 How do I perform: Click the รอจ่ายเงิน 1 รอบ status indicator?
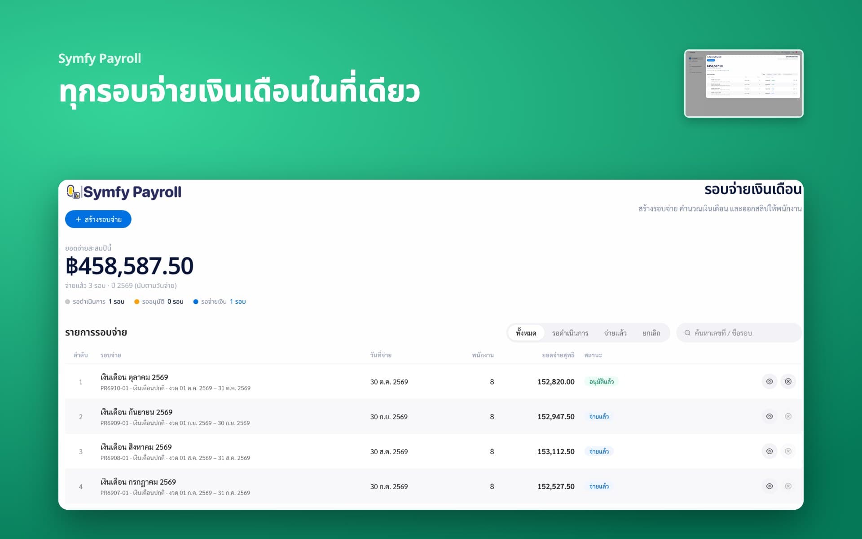point(220,301)
